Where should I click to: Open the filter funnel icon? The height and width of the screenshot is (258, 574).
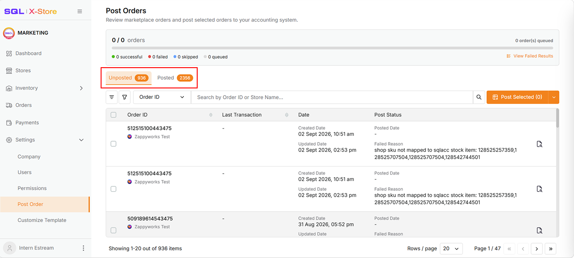125,97
